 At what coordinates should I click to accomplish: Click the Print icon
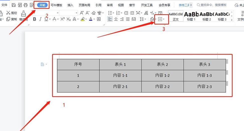point(26,5)
